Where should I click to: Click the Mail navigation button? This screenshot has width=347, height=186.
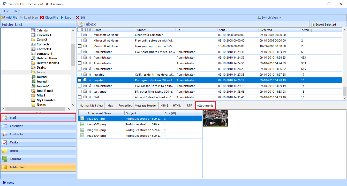point(38,118)
